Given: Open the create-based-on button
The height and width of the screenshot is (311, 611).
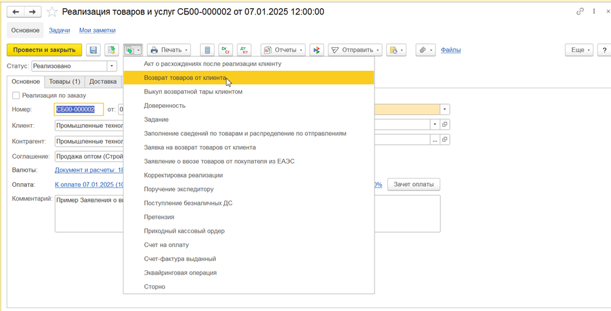Looking at the screenshot, I should (133, 50).
